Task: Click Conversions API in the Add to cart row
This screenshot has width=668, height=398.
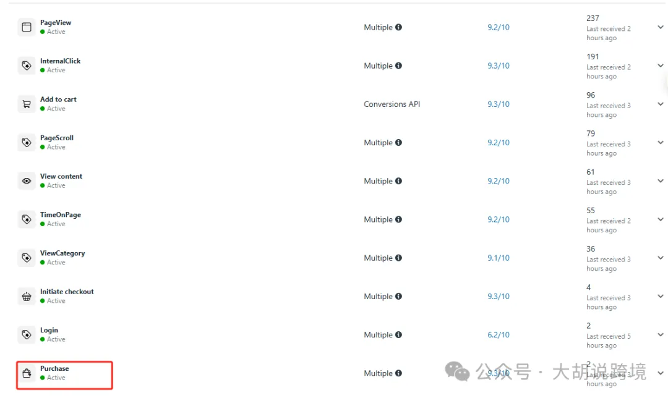Action: coord(392,104)
